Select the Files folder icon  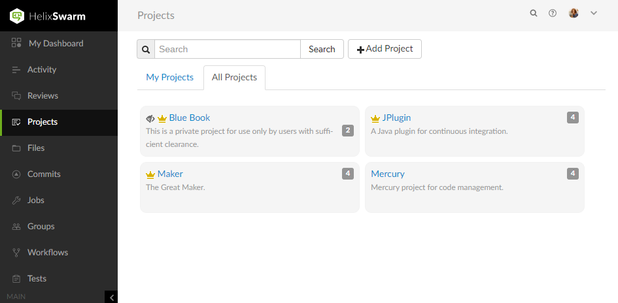pyautogui.click(x=16, y=148)
